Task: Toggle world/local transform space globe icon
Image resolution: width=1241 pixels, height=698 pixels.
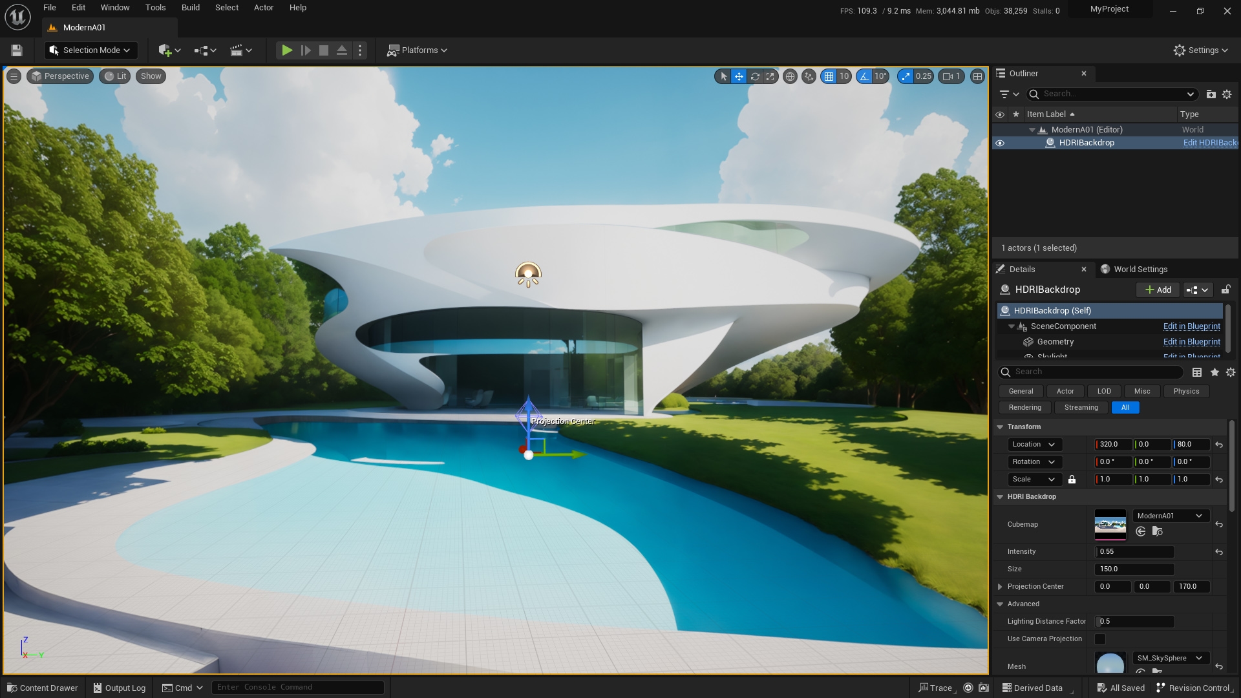Action: 791,76
